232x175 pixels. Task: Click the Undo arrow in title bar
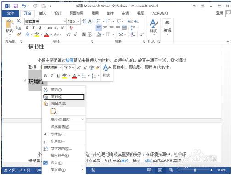click(24, 6)
